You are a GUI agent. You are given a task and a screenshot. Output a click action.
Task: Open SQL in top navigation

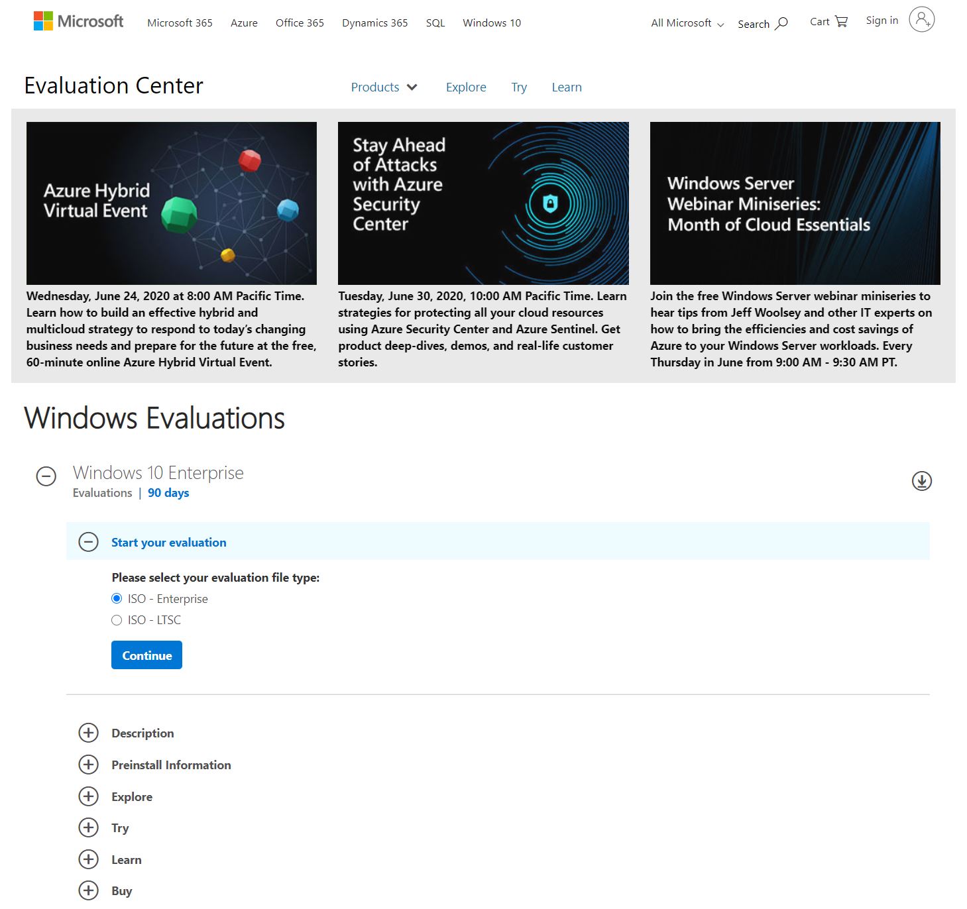click(x=435, y=23)
